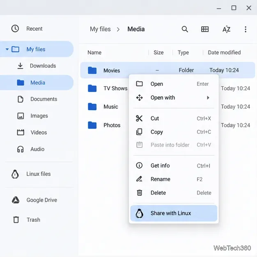
Task: Click the Movies folder icon
Action: pos(92,70)
